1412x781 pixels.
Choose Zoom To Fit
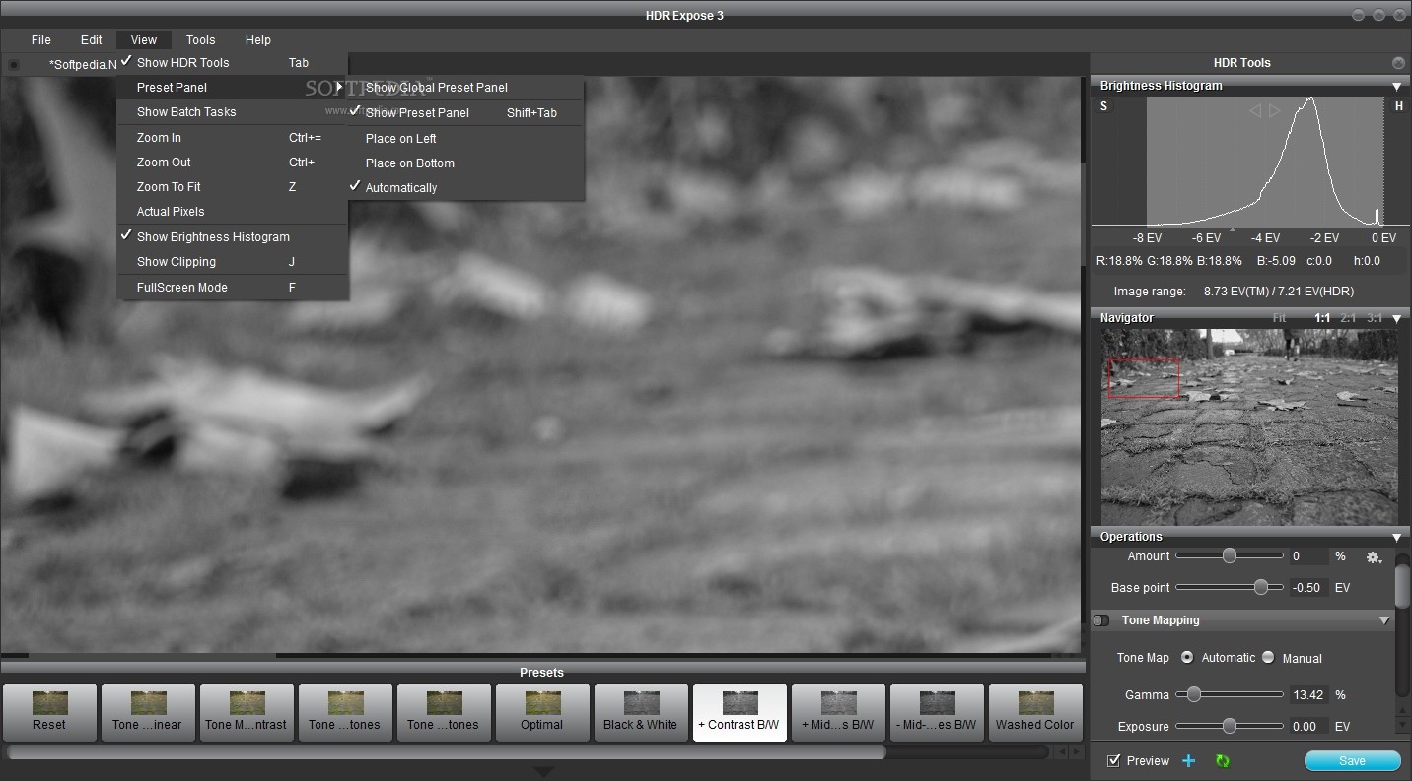click(232, 187)
